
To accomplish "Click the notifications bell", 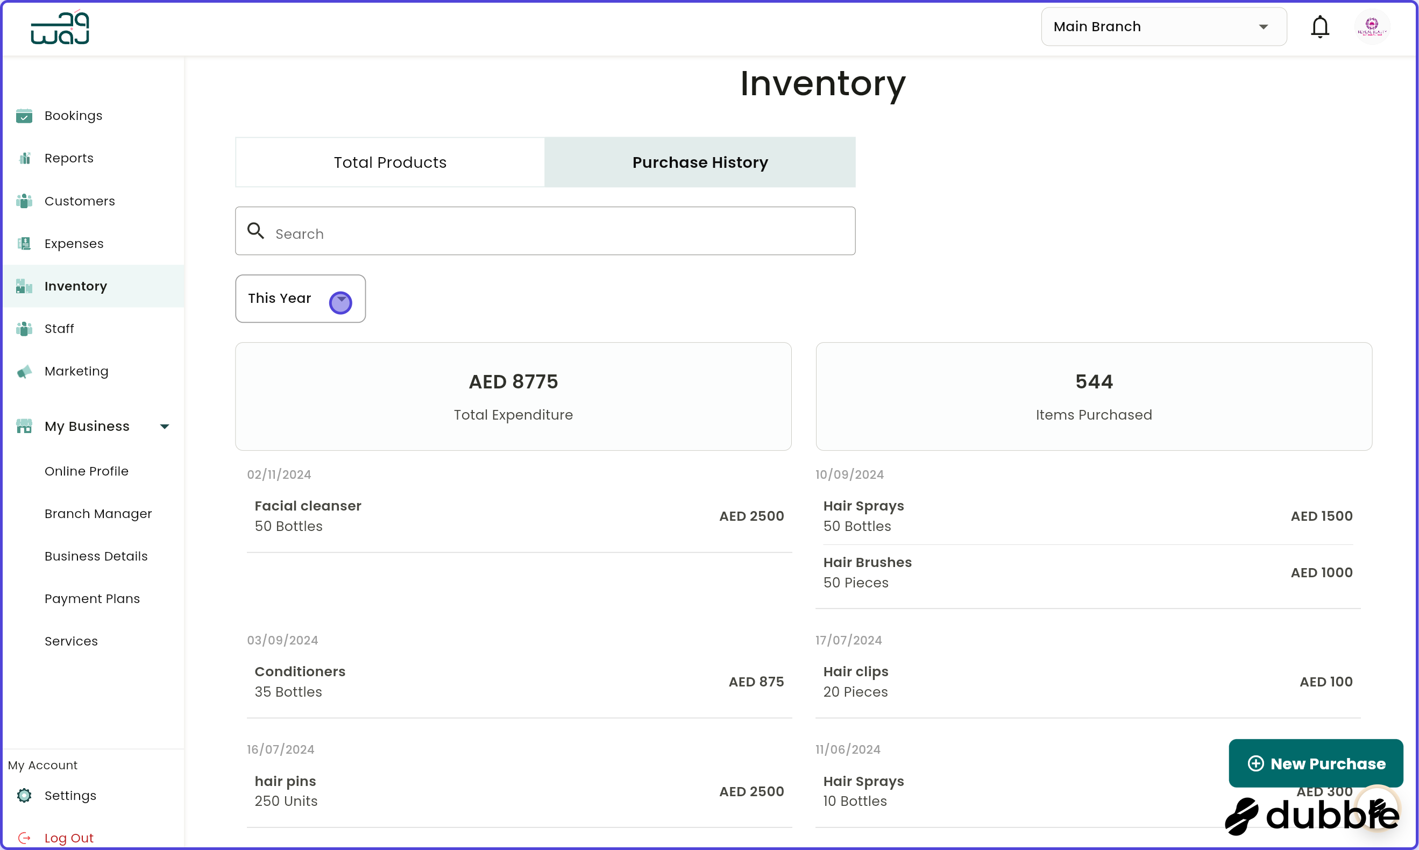I will 1320,26.
